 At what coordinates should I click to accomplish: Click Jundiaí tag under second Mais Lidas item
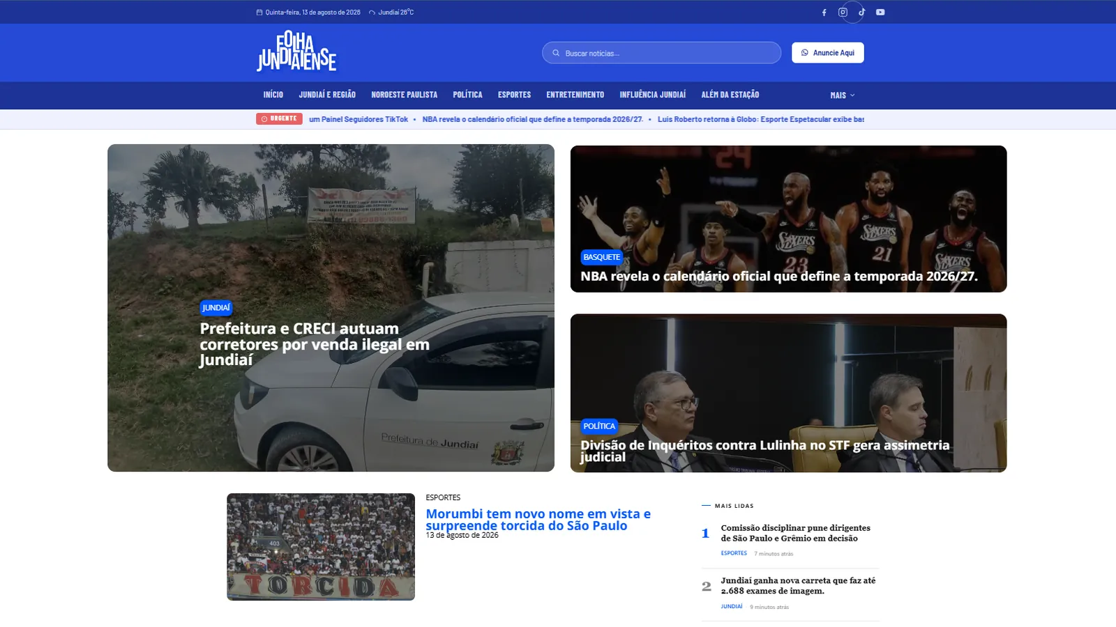(732, 607)
